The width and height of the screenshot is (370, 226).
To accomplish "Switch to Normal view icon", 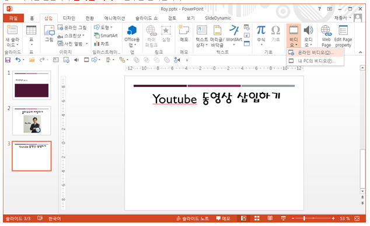I will (x=243, y=218).
